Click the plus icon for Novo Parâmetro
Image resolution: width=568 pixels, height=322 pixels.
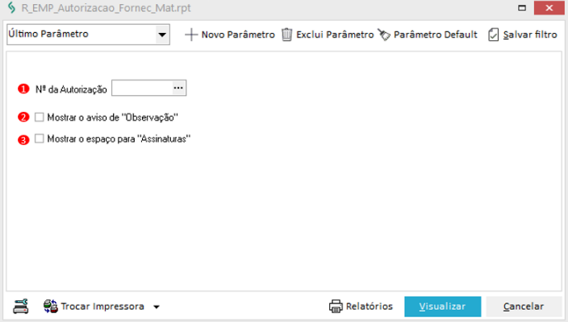pos(191,35)
